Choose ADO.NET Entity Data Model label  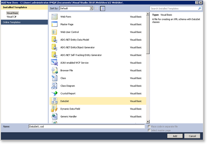tap(75, 40)
